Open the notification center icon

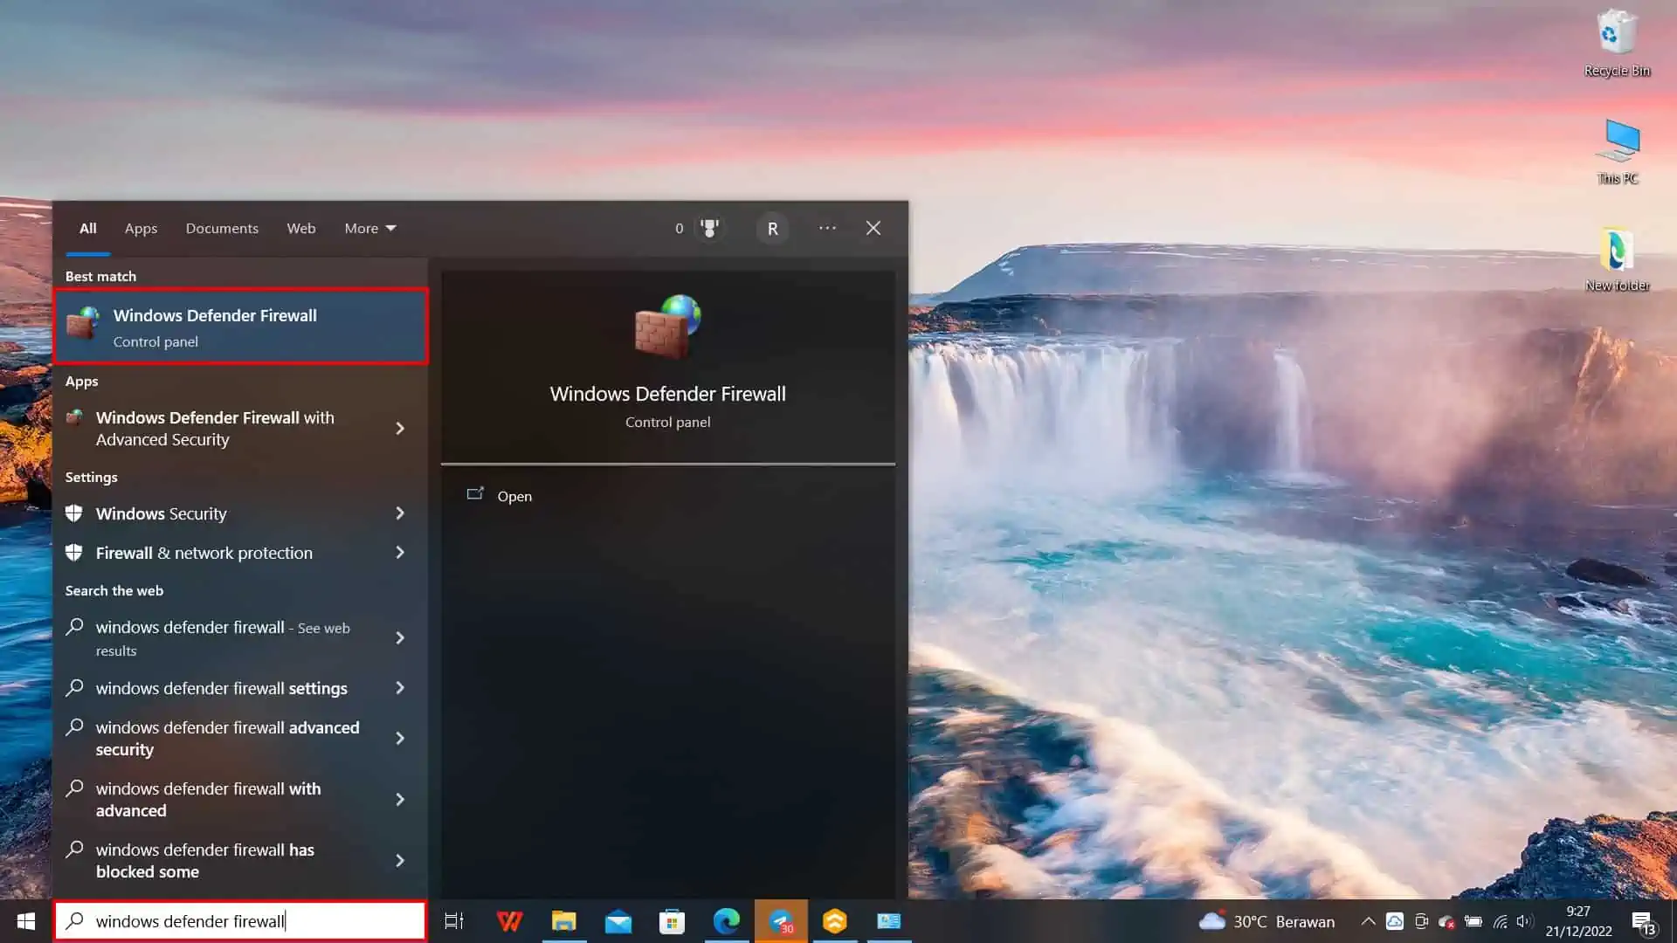[1643, 922]
